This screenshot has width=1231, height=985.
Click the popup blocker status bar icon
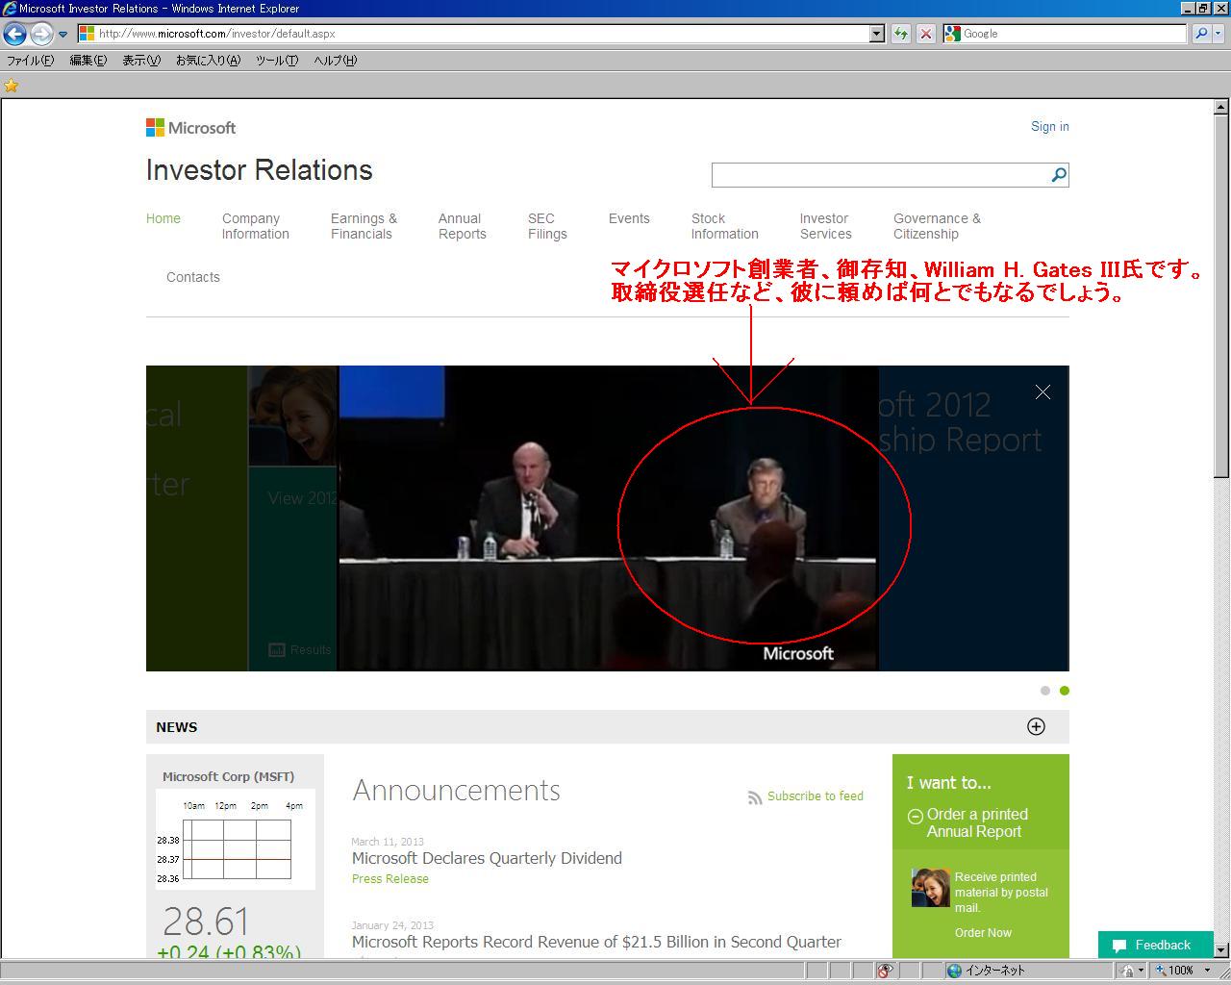(x=885, y=971)
